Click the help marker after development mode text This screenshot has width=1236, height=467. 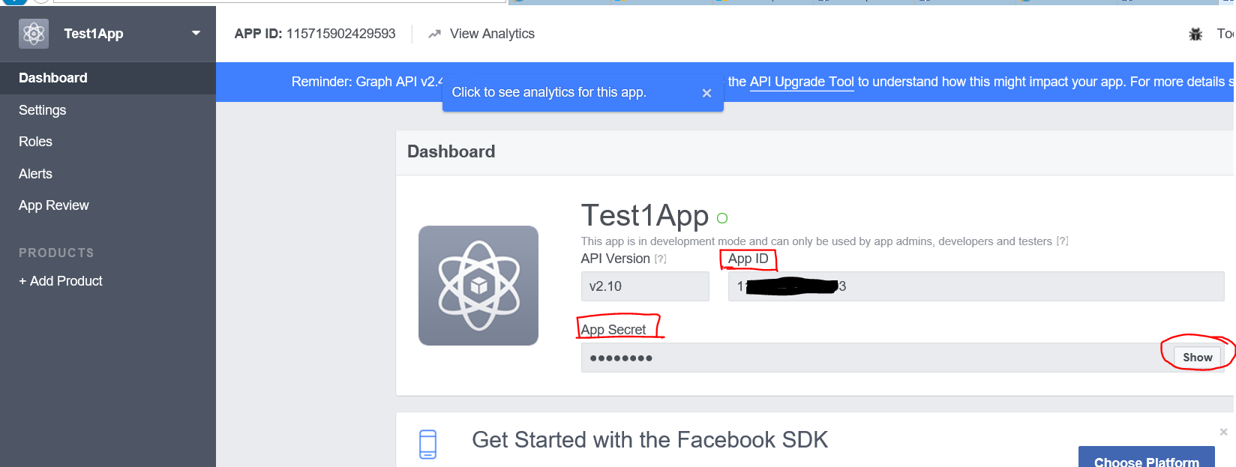[1062, 241]
